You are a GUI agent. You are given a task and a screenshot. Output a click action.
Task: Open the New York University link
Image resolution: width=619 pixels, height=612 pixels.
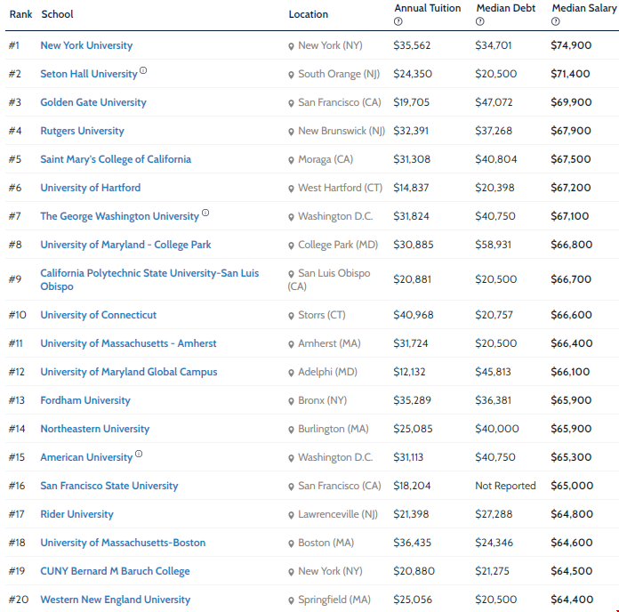click(x=86, y=45)
